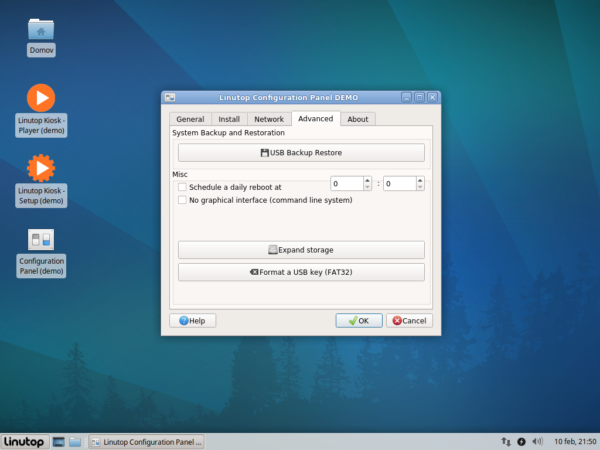Launch Linutop Kiosk Setup demo icon

pos(41,168)
